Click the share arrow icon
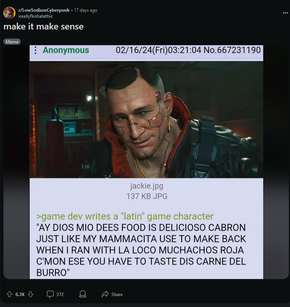 (105, 294)
